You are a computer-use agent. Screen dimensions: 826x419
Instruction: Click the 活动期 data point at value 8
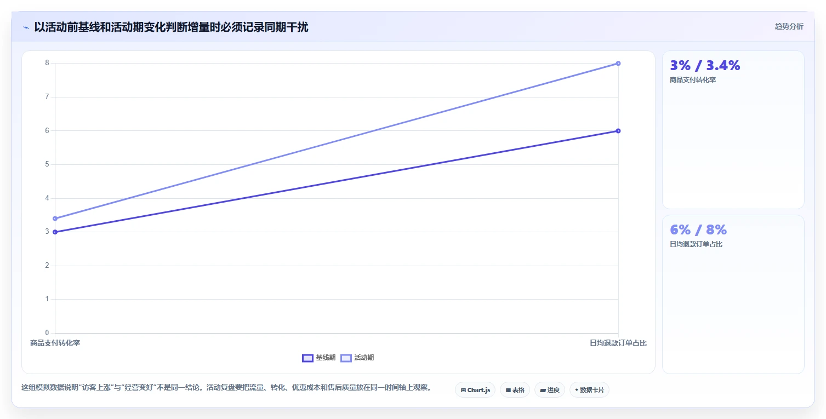tap(618, 64)
